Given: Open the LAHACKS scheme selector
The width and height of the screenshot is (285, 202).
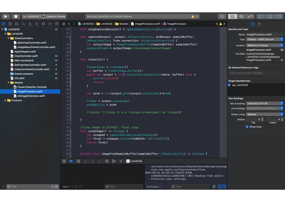Looking at the screenshot, I should point(31,16).
